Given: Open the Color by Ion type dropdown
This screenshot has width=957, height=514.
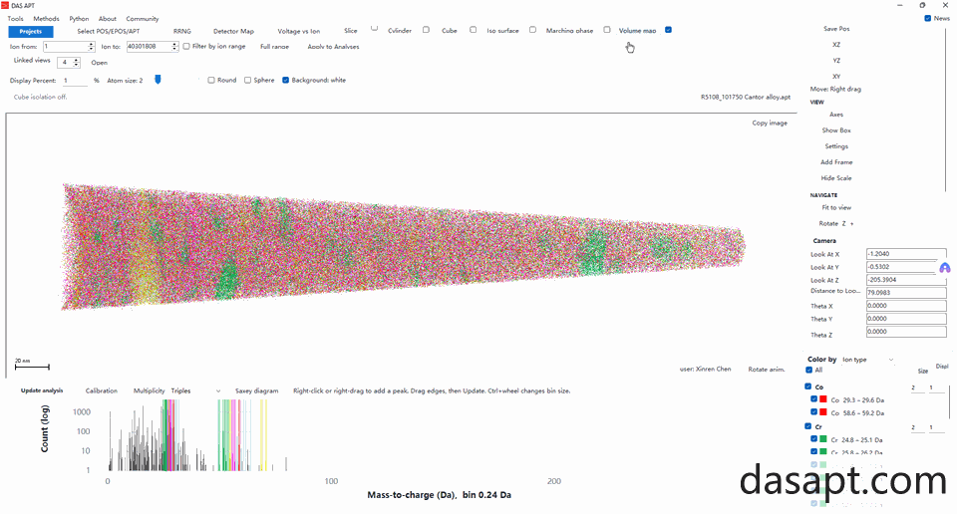Looking at the screenshot, I should (868, 360).
